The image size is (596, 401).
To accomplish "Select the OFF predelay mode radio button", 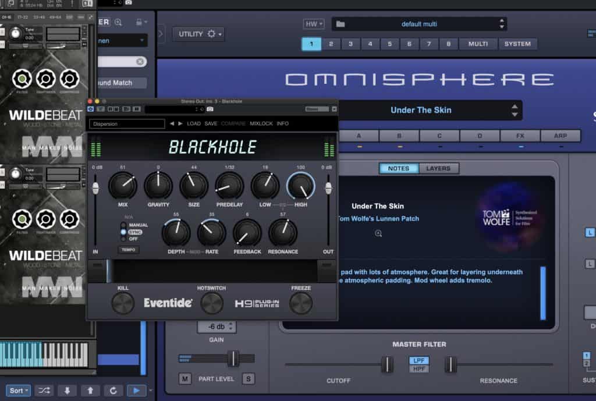I will coord(123,239).
